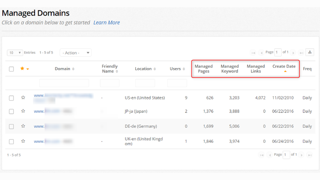Click the Users filter input field
The width and height of the screenshot is (320, 180).
tap(177, 83)
